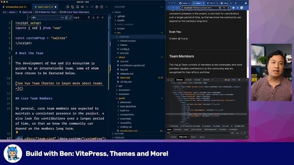Open contribution-guide.md file
Screen dimensions: 294x165
click(x=132, y=66)
